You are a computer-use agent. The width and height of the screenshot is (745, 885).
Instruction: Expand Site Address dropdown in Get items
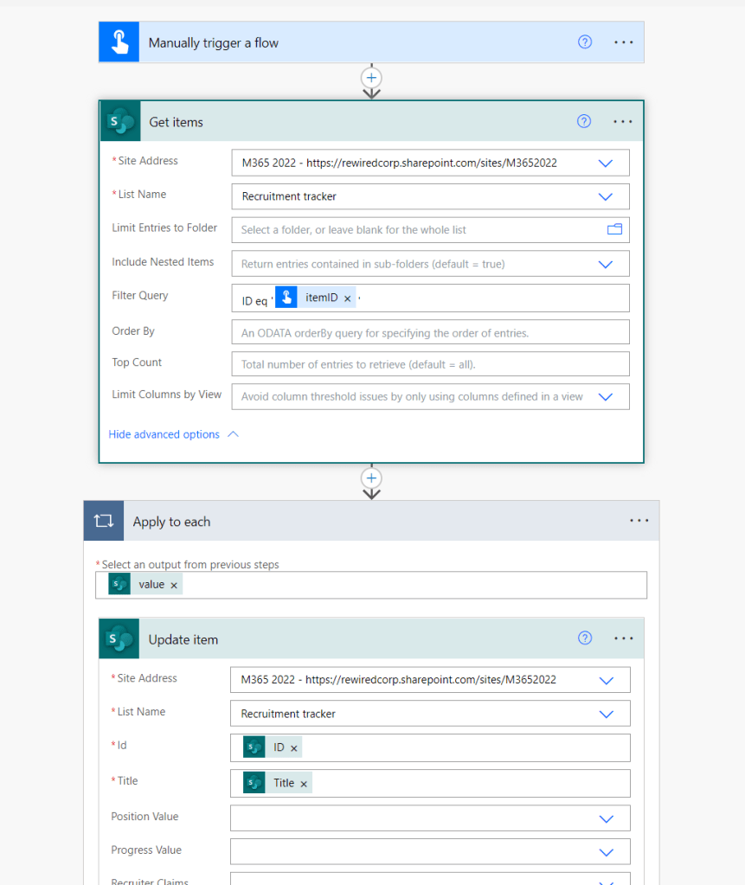click(x=606, y=164)
